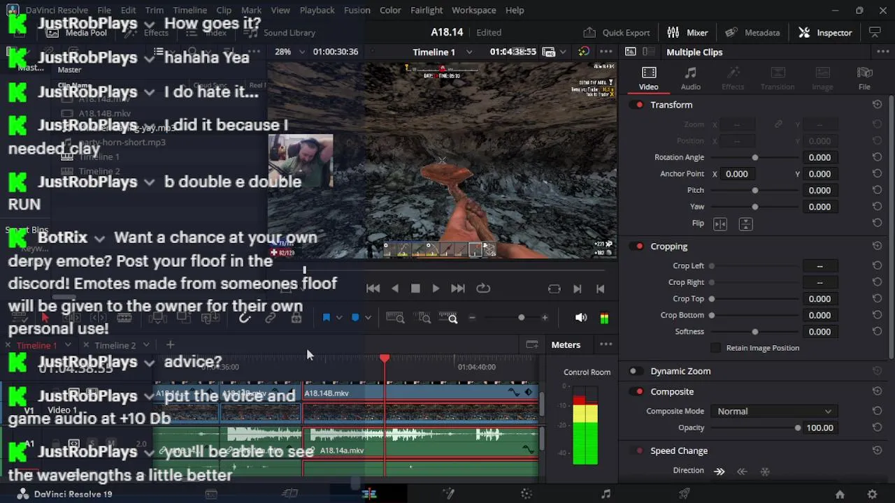Open the Quick Export option
The height and width of the screenshot is (503, 895).
(617, 32)
